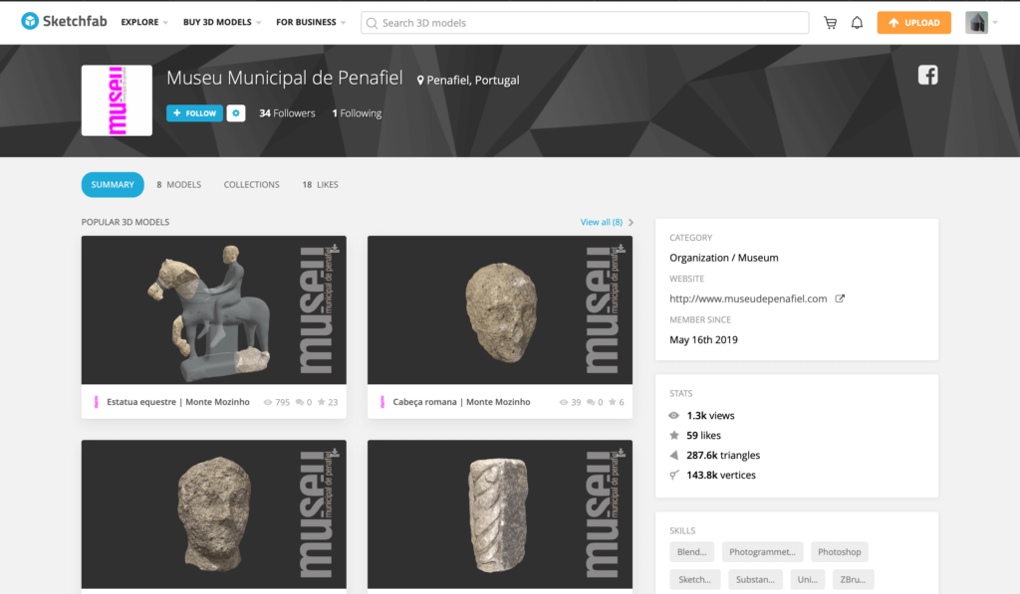The image size is (1020, 594).
Task: Click the likes star for Estatua equestre
Action: click(322, 402)
